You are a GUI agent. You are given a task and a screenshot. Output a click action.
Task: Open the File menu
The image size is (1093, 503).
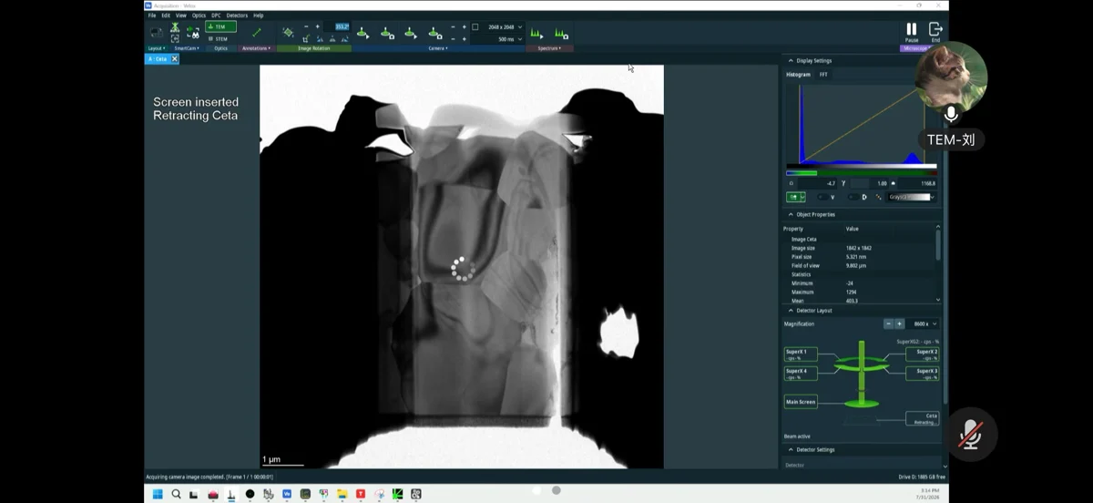[x=152, y=15]
